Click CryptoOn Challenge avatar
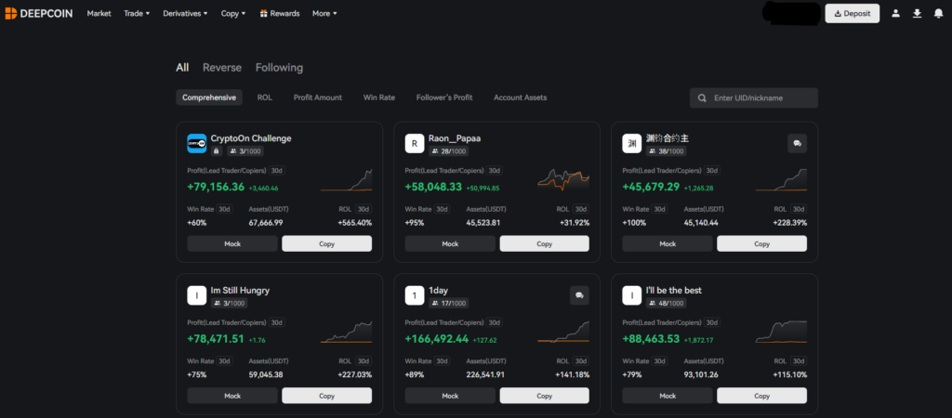 coord(197,143)
